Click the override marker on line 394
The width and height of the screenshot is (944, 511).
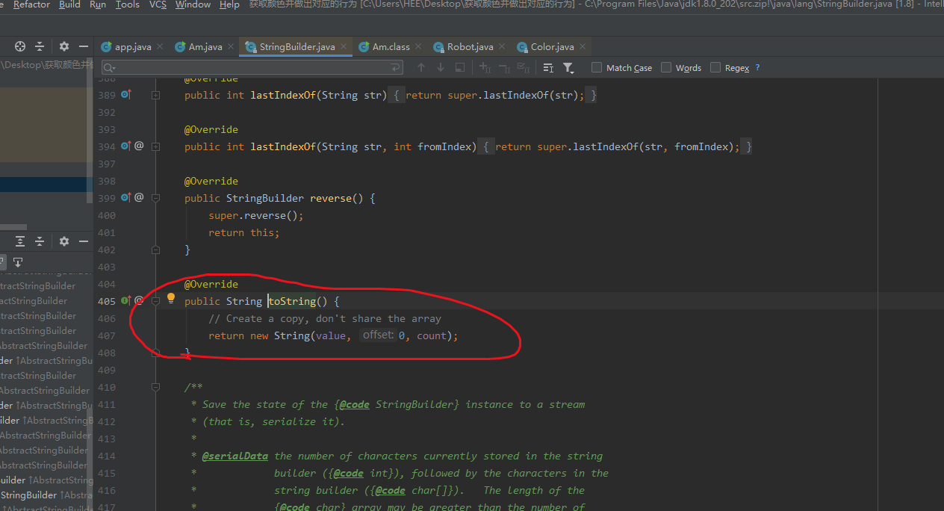[x=125, y=146]
